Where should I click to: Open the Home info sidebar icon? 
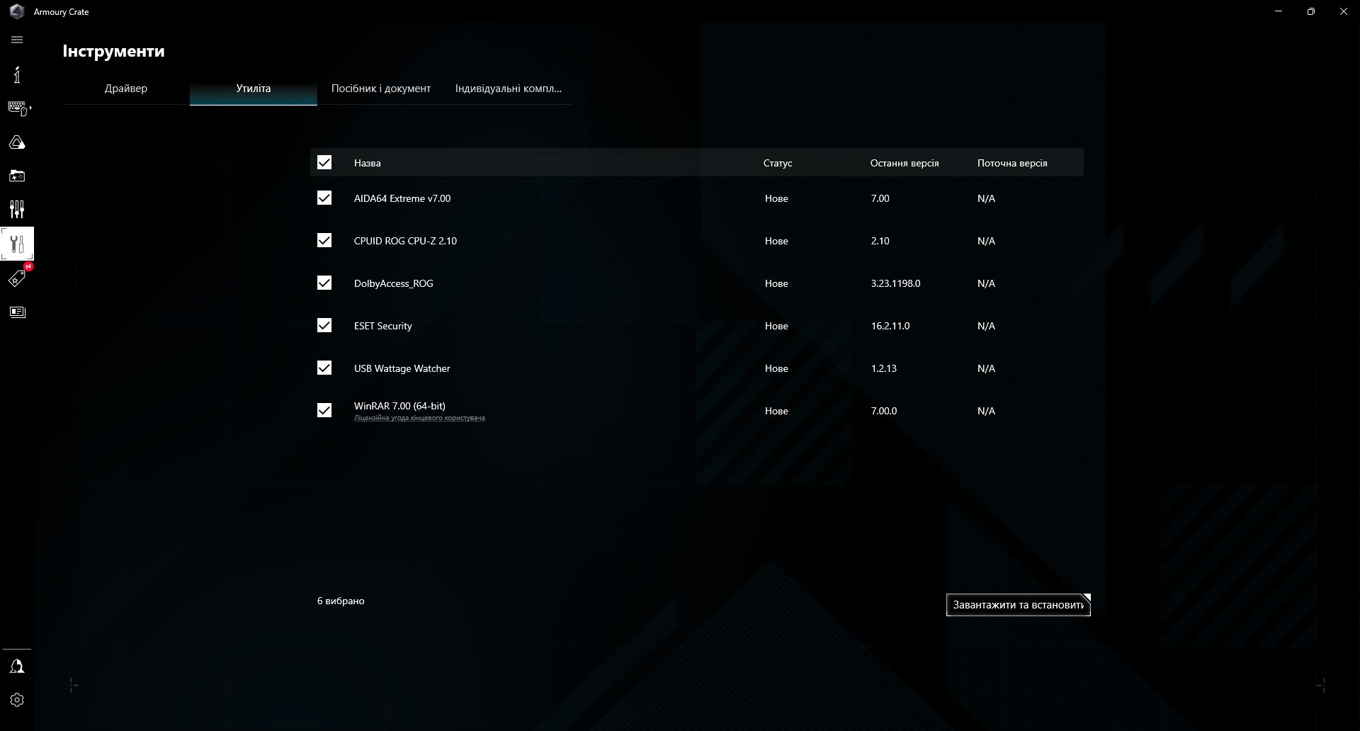[17, 74]
